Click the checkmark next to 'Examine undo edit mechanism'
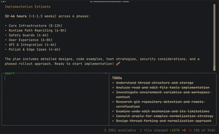The height and width of the screenshot is (134, 219). (x=113, y=112)
